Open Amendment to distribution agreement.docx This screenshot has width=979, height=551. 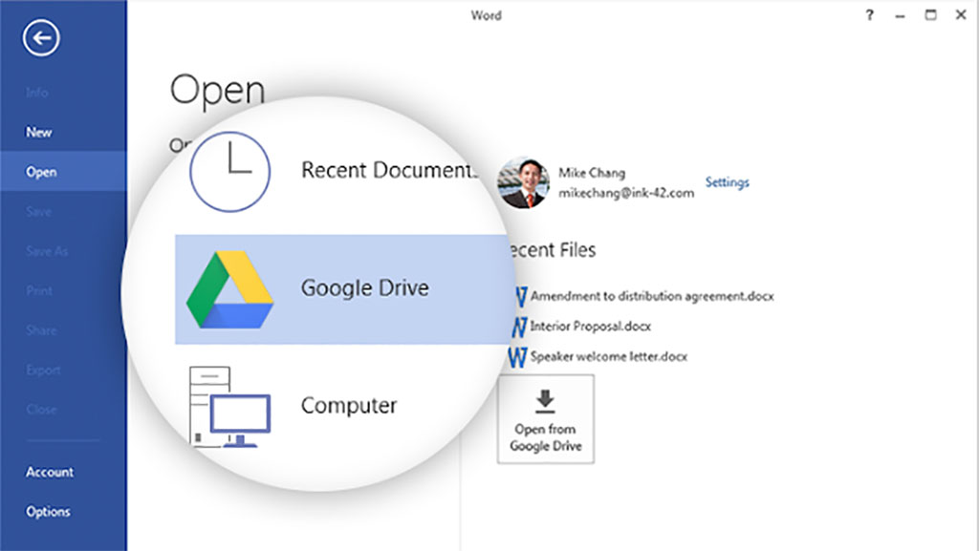652,296
